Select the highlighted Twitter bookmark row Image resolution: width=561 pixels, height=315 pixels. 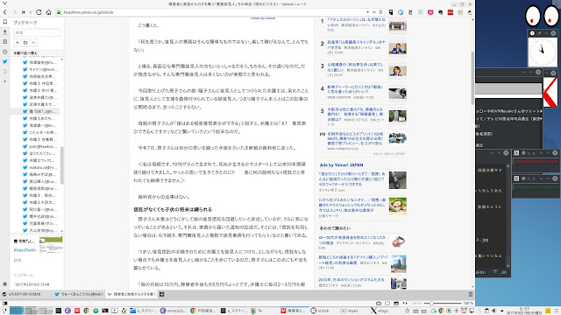coord(35,111)
